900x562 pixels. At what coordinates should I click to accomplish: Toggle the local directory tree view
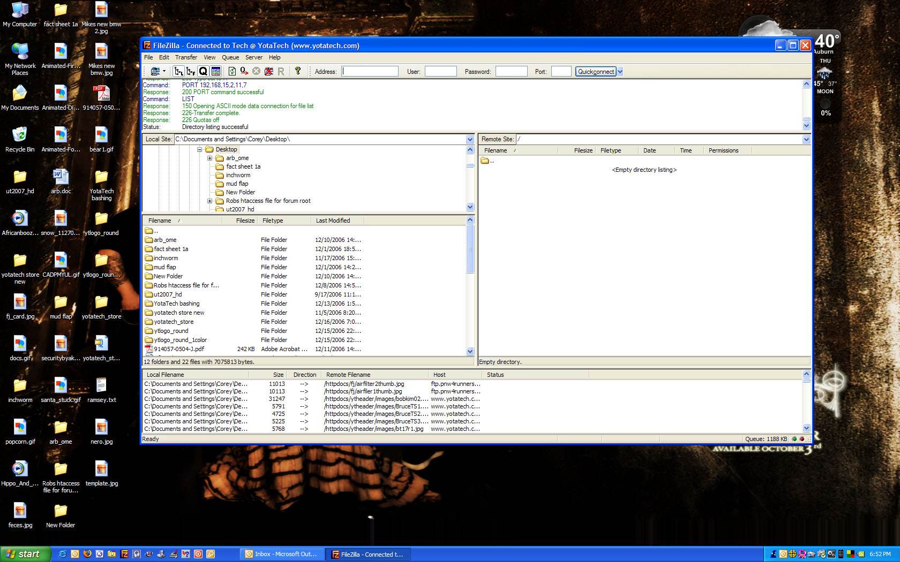click(178, 71)
